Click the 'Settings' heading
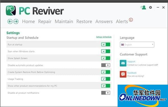The height and width of the screenshot is (107, 168). coord(13,33)
